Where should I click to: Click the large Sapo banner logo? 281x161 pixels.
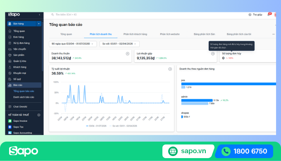(24, 151)
